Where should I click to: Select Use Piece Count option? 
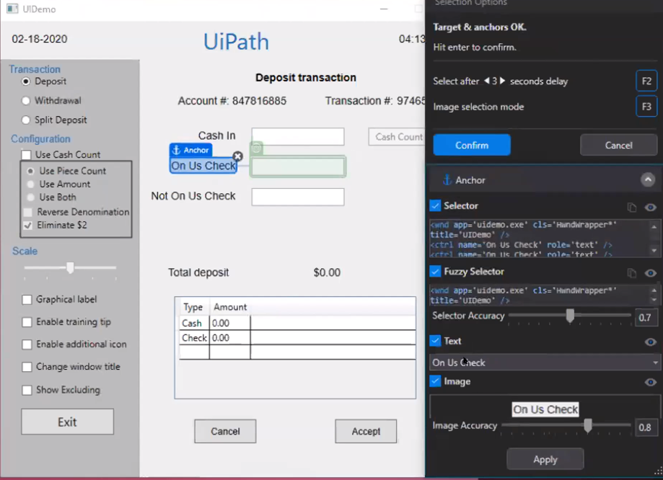pos(30,171)
